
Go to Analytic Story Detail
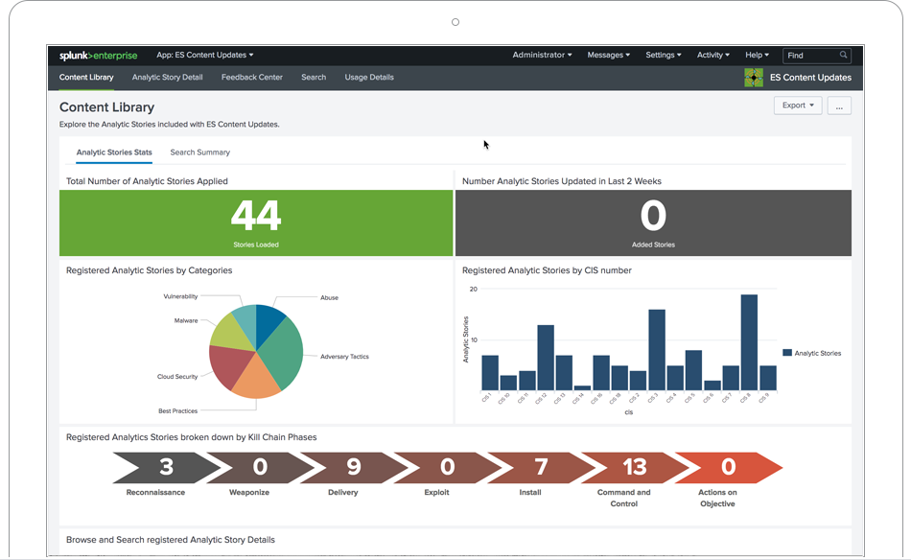pyautogui.click(x=167, y=78)
